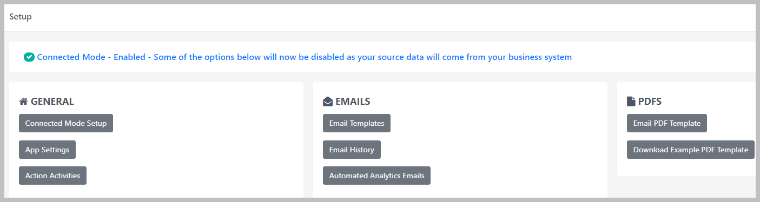
Task: View Email History
Action: (352, 150)
